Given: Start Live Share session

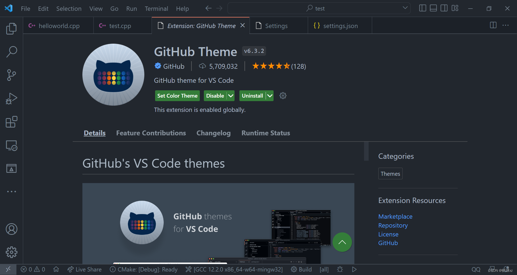Looking at the screenshot, I should tap(84, 269).
